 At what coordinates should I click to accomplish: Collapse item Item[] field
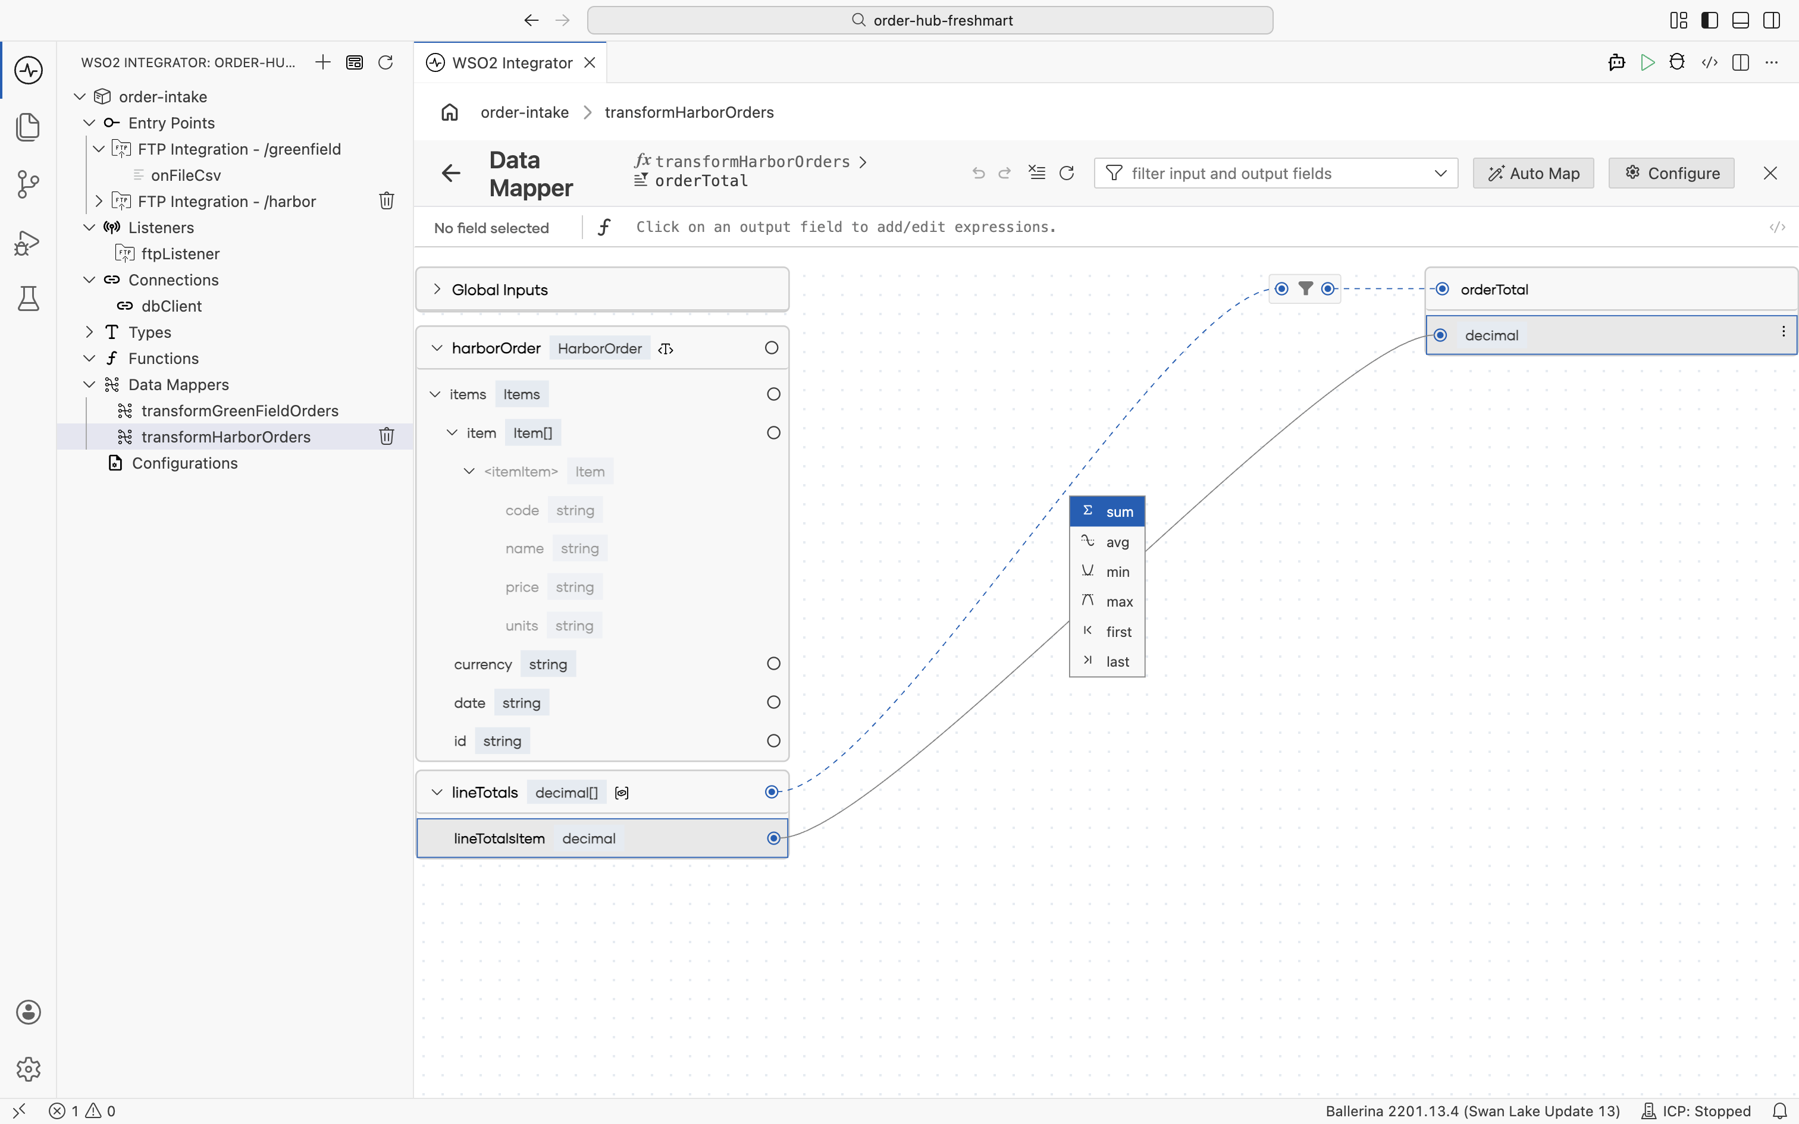(x=452, y=433)
